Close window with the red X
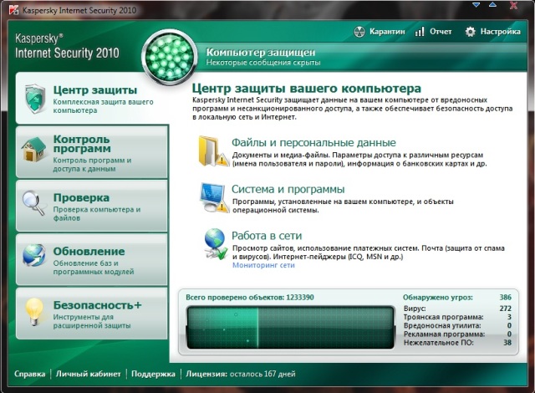The image size is (535, 393). tap(513, 5)
